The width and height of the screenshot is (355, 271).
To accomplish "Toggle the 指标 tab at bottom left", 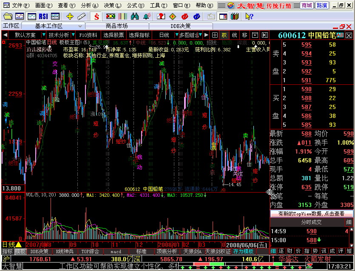I will click(x=7, y=251).
